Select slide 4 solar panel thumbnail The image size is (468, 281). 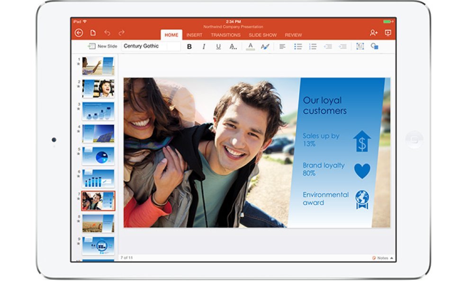point(98,134)
